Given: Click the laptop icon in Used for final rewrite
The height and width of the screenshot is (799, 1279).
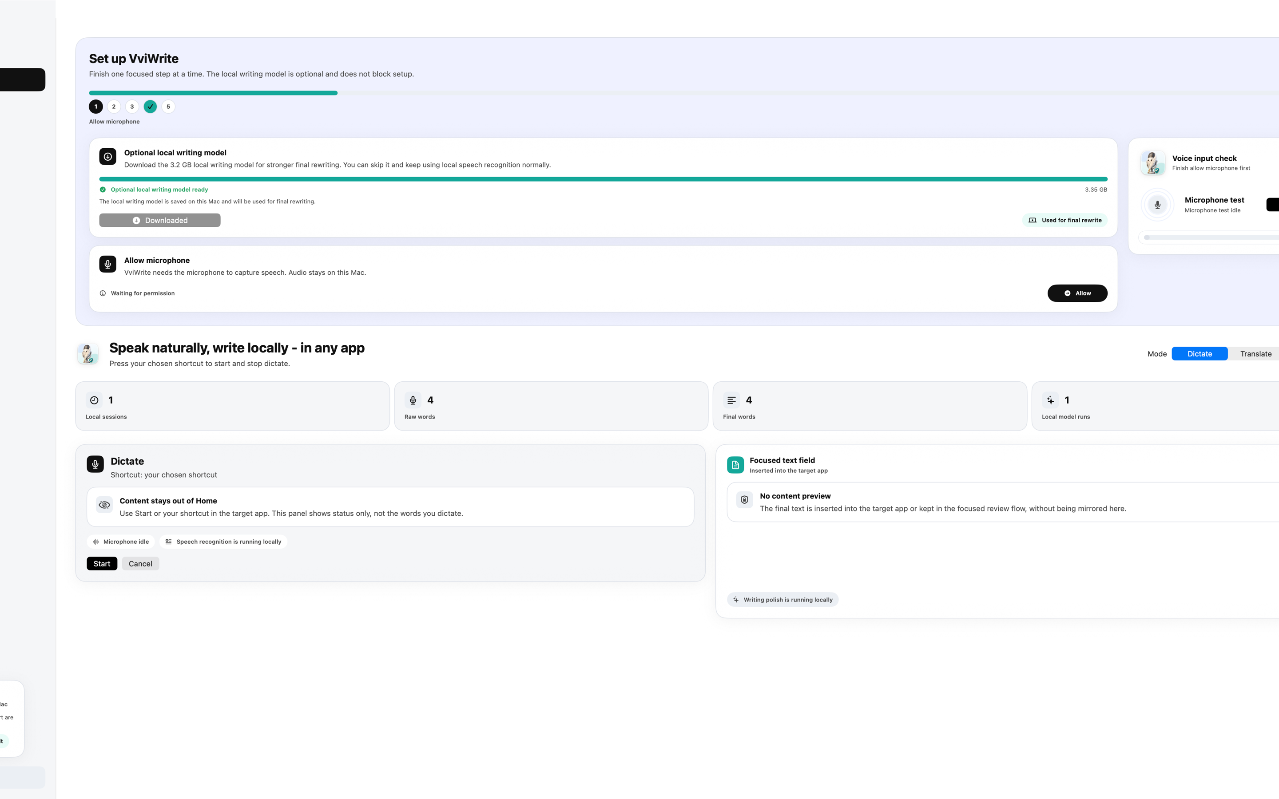Looking at the screenshot, I should (1032, 220).
